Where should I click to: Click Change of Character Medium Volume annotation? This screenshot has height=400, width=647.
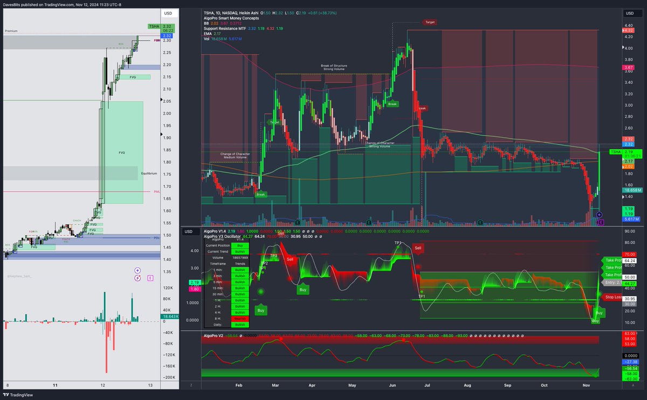(235, 156)
